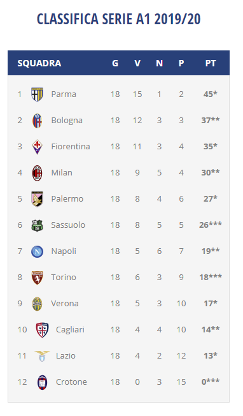Click the Lazio eagle logo
The width and height of the screenshot is (243, 416).
tap(42, 356)
